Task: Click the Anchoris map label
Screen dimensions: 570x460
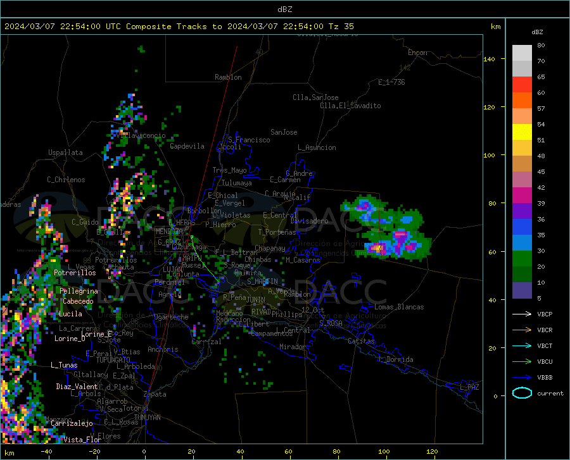Action: [163, 349]
